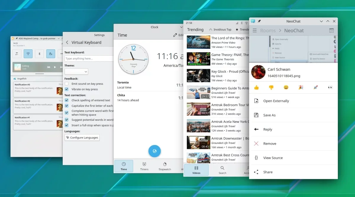The height and width of the screenshot is (197, 355).
Task: Enable Emit sound on key press
Action: click(67, 84)
